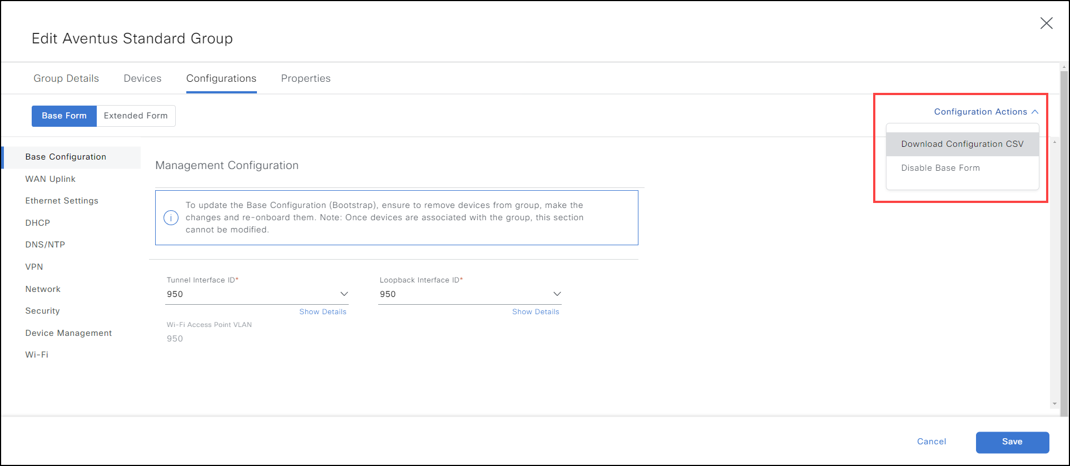
Task: Switch to the Devices tab
Action: click(142, 78)
